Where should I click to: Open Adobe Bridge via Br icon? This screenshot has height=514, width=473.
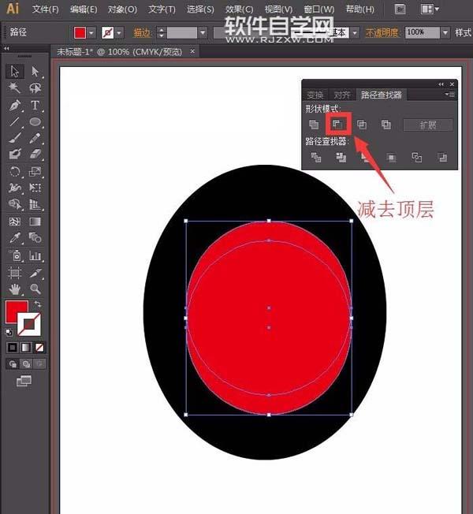(400, 9)
